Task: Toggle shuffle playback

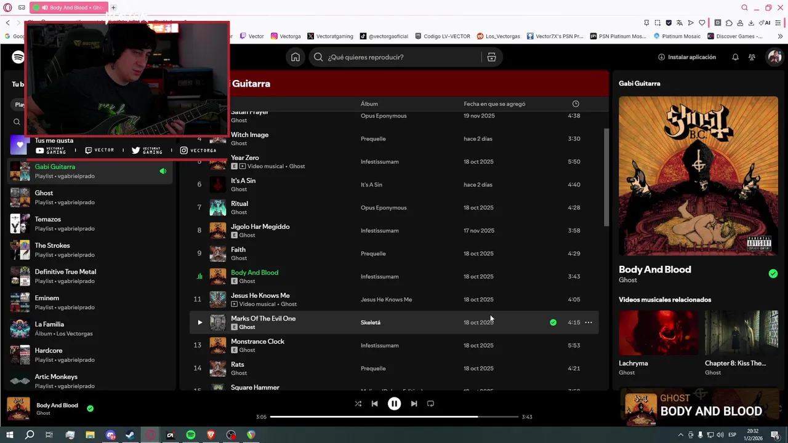Action: [x=358, y=404]
